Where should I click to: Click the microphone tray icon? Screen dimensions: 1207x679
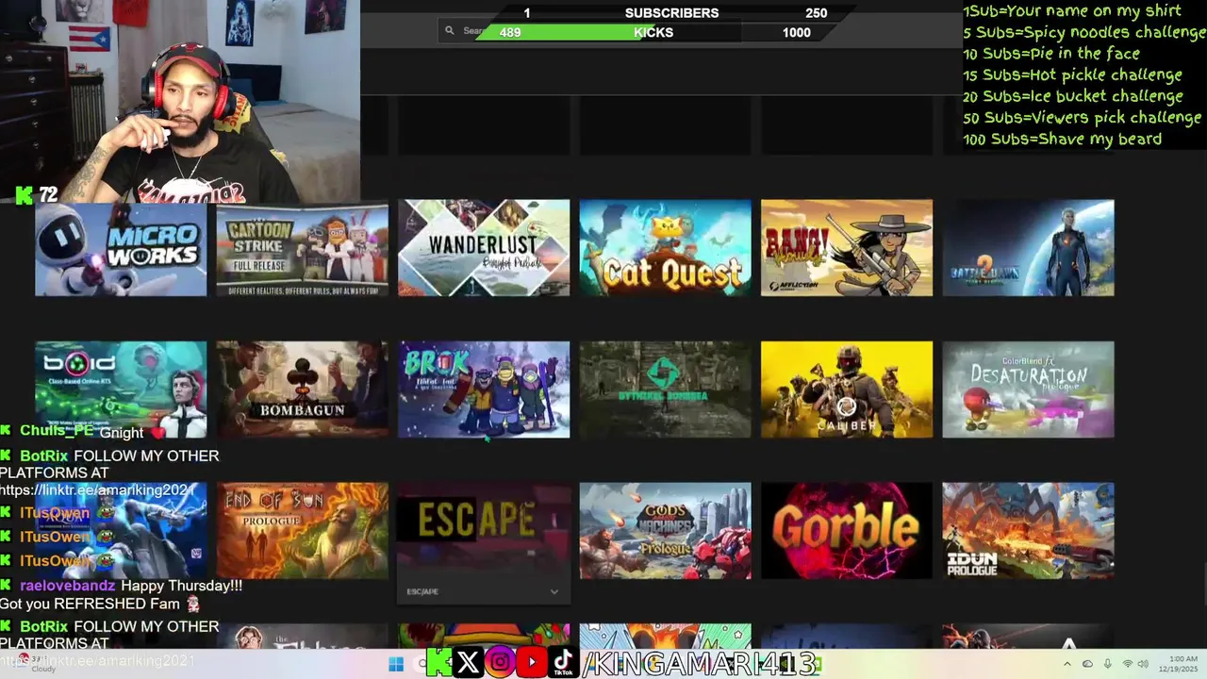pos(1107,664)
